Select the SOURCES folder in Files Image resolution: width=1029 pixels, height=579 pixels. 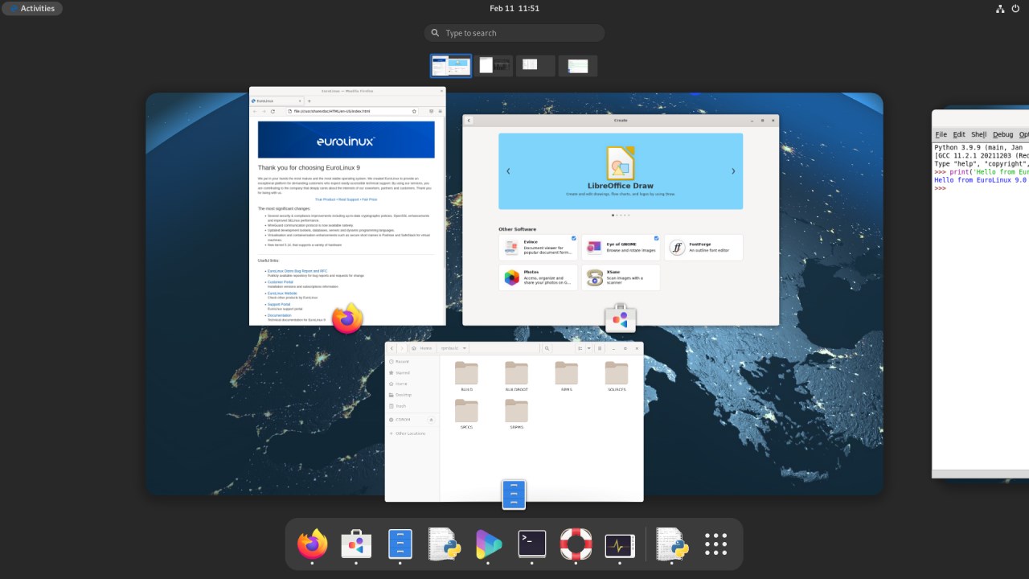[616, 376]
